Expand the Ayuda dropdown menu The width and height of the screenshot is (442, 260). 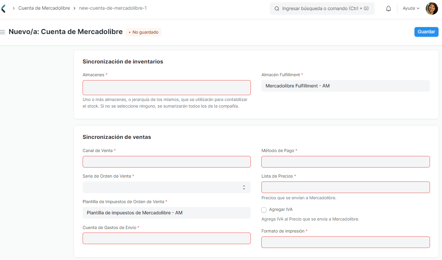point(411,9)
